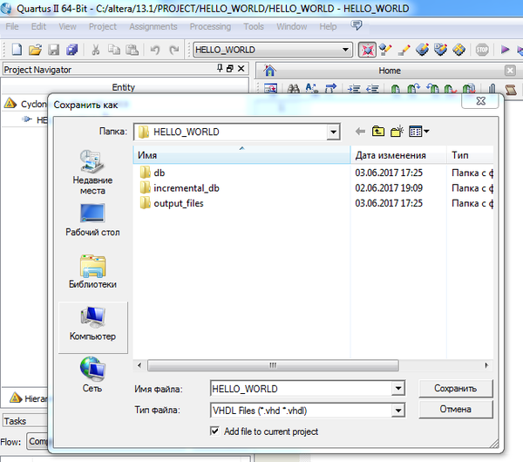Create a new folder in the dialog
The image size is (523, 462).
point(397,132)
